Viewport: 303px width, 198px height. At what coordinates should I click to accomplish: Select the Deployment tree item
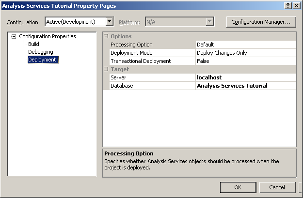tap(42, 60)
